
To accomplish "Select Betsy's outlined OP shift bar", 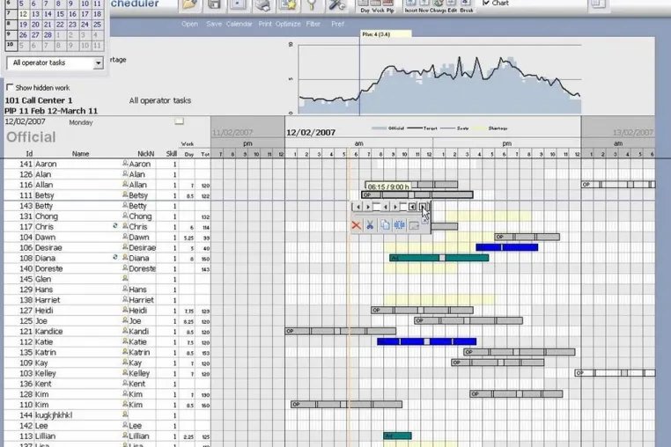I will (x=417, y=195).
